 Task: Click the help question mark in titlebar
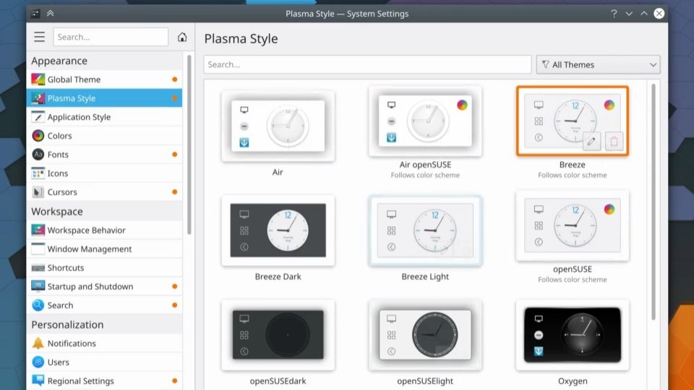coord(614,14)
